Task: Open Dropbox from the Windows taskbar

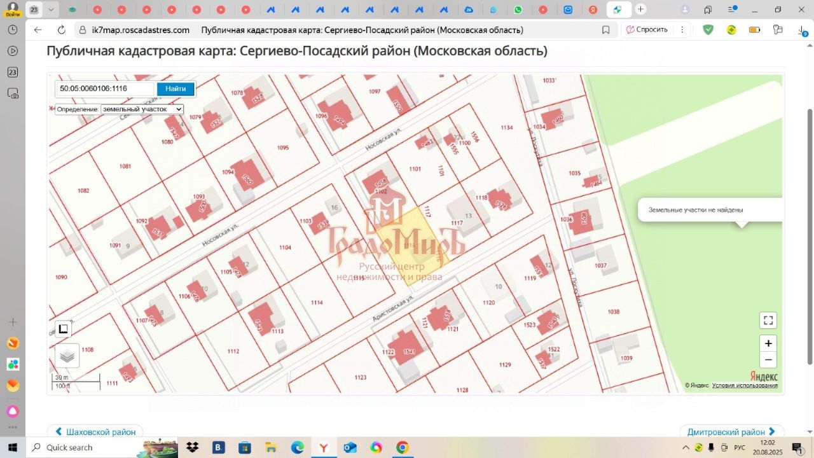Action: [x=193, y=448]
